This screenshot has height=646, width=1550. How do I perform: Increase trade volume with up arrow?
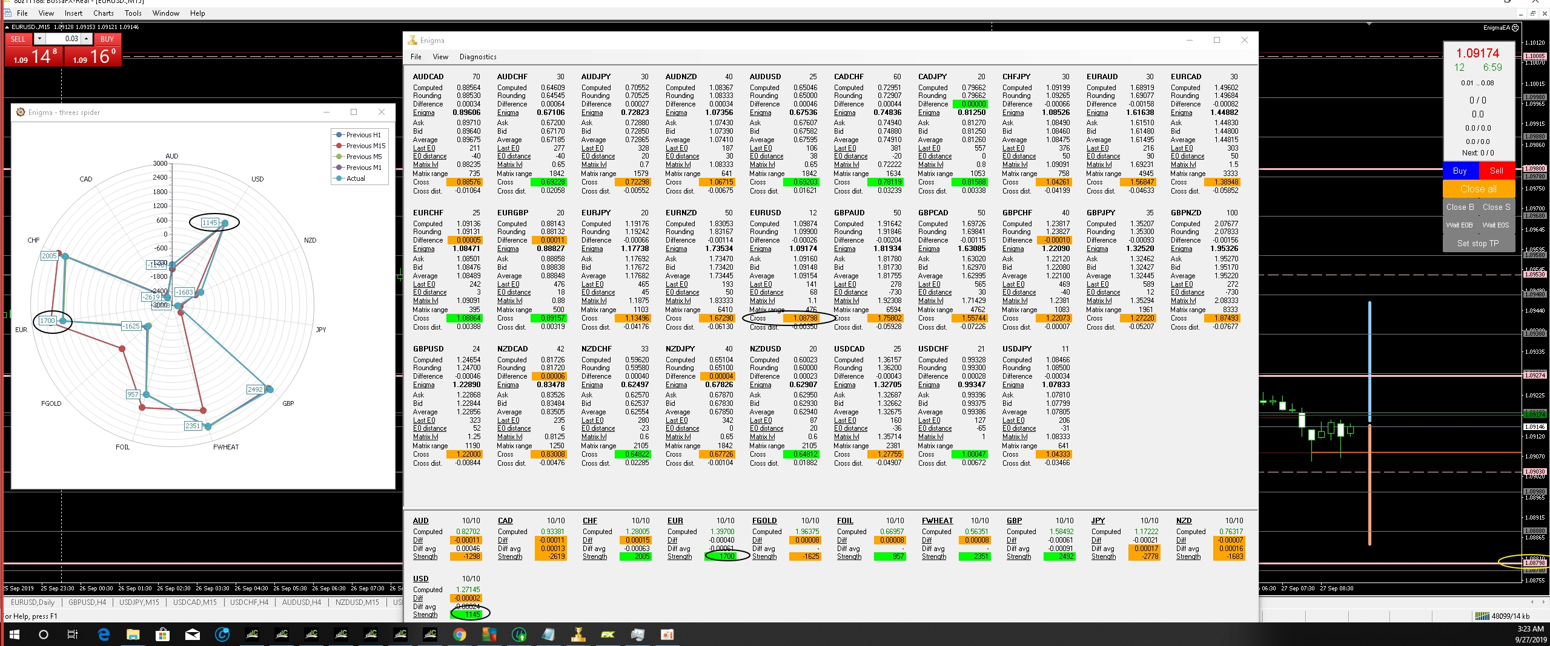[x=87, y=39]
